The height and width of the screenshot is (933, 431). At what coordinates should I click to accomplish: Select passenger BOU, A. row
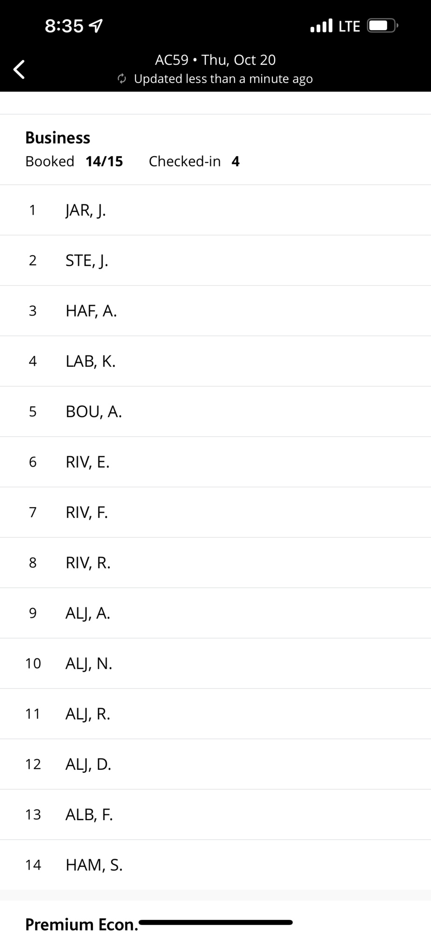pyautogui.click(x=215, y=411)
